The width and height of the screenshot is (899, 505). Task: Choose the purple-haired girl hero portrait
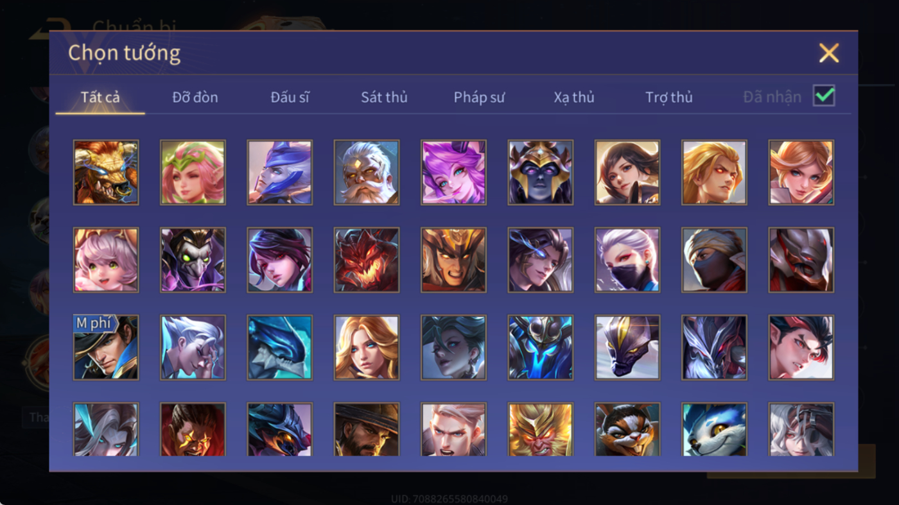453,173
